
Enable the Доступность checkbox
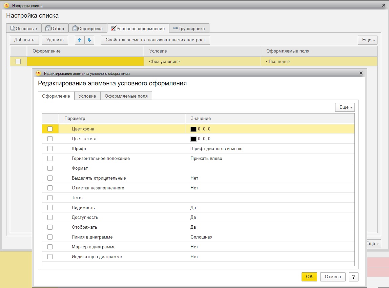tap(50, 217)
